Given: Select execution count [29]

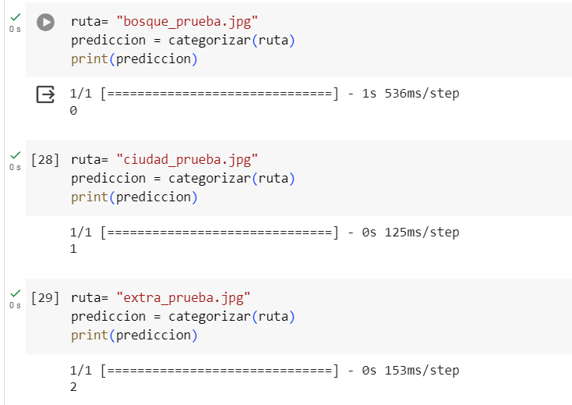Looking at the screenshot, I should coord(45,298).
